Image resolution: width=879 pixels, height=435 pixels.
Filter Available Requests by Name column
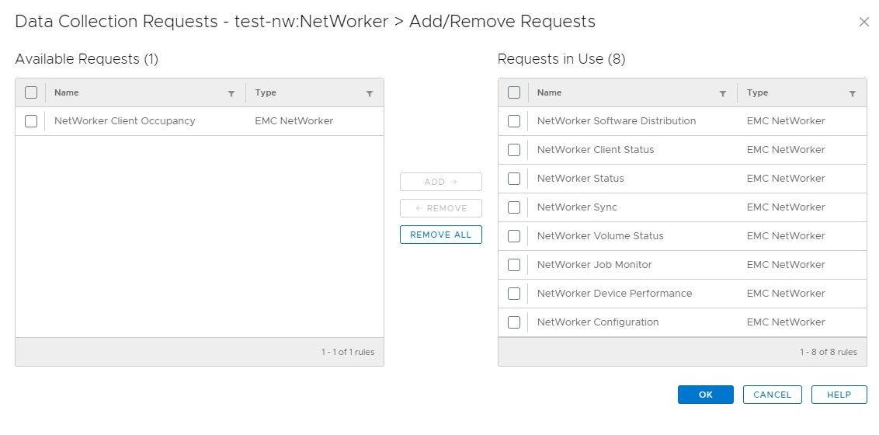pos(231,94)
